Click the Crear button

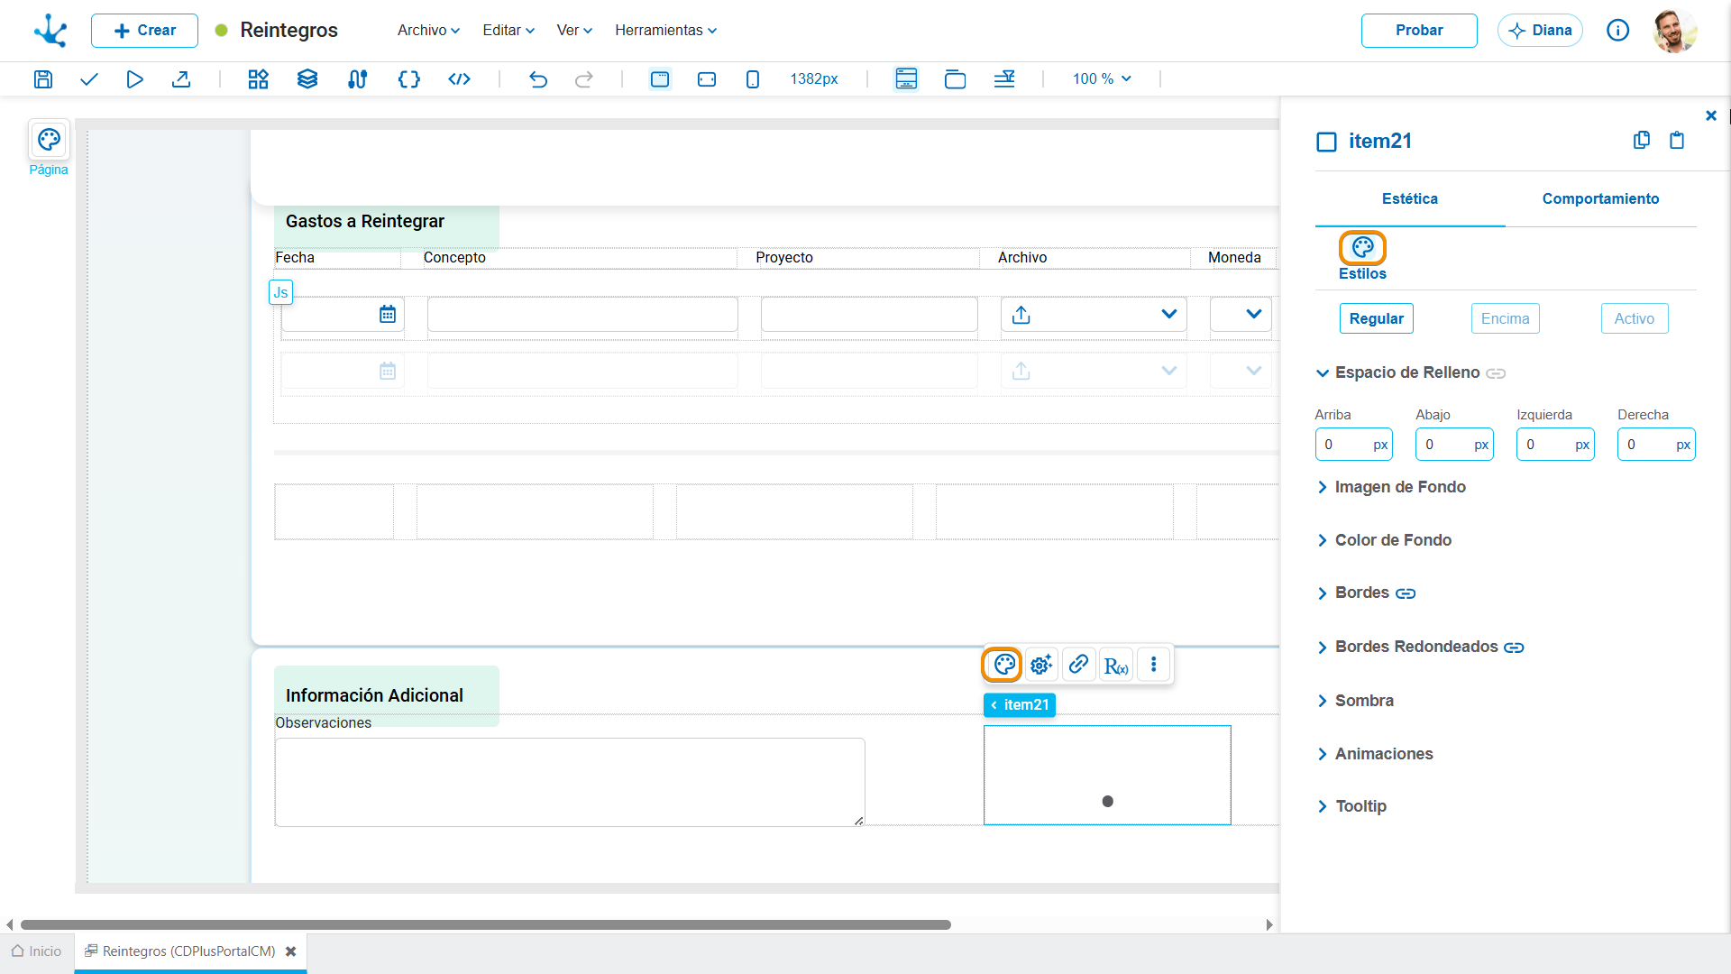pos(144,30)
